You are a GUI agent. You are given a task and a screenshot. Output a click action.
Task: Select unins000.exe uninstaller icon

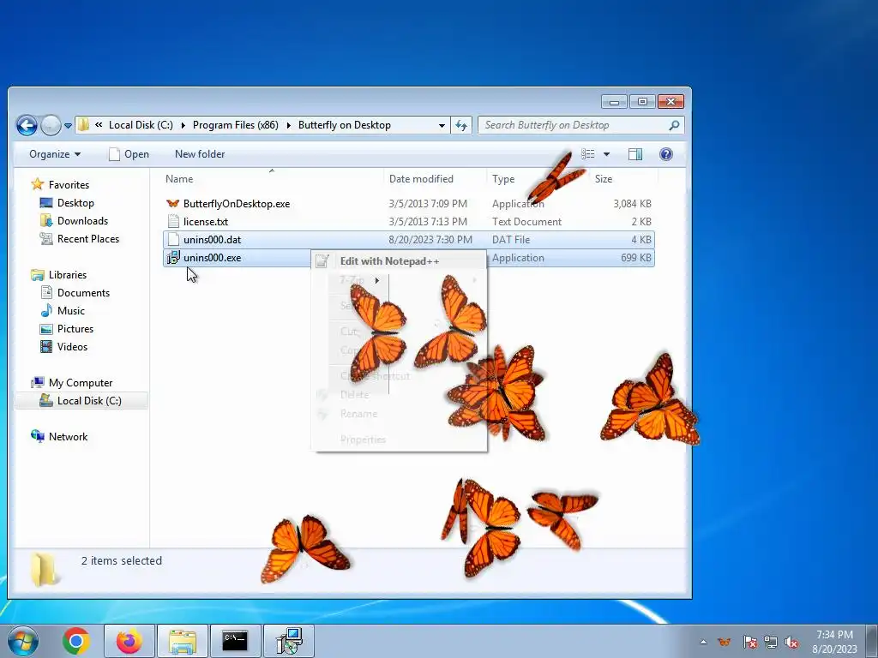pos(173,258)
